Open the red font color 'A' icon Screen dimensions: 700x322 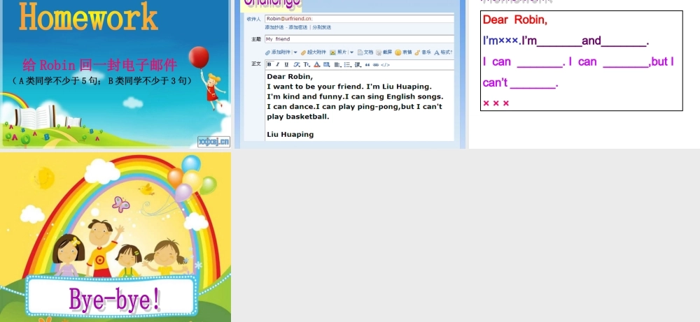click(317, 64)
